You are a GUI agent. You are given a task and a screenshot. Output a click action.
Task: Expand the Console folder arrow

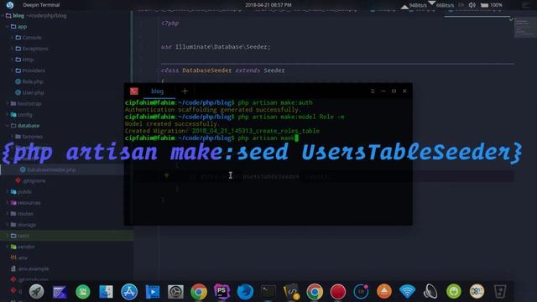[x=12, y=37]
